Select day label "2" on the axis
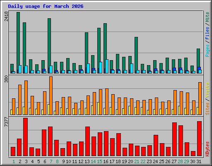Image resolution: width=212 pixels, height=166 pixels. click(20, 161)
